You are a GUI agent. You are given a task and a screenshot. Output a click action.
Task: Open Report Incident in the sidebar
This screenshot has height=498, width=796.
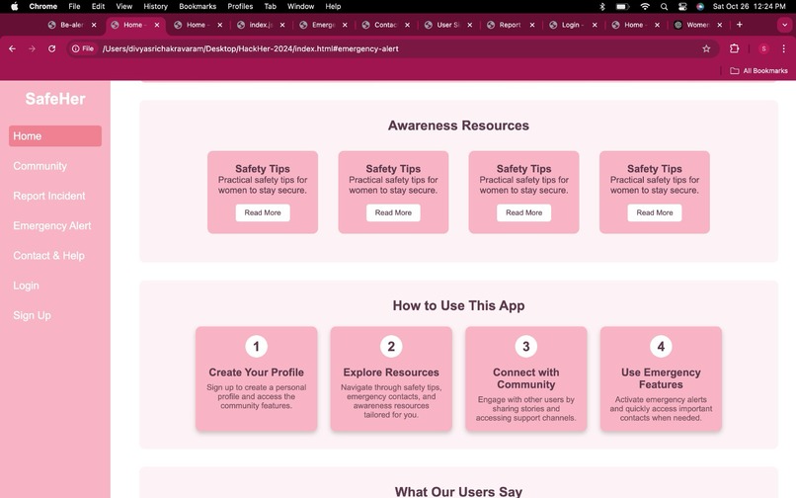[x=49, y=196]
